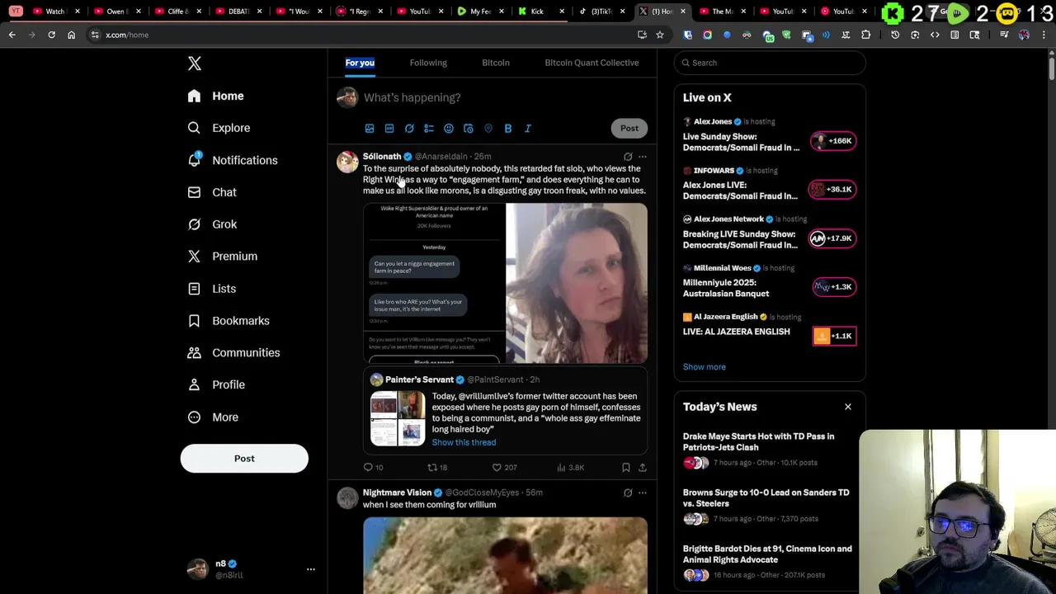The width and height of the screenshot is (1056, 594).
Task: Open Nightmare Vision post more options
Action: [643, 493]
